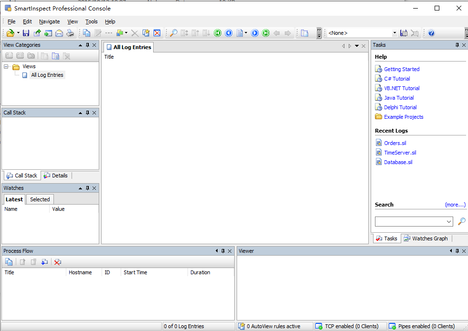468x331 pixels.
Task: Click the Open log file icon
Action: coord(10,33)
